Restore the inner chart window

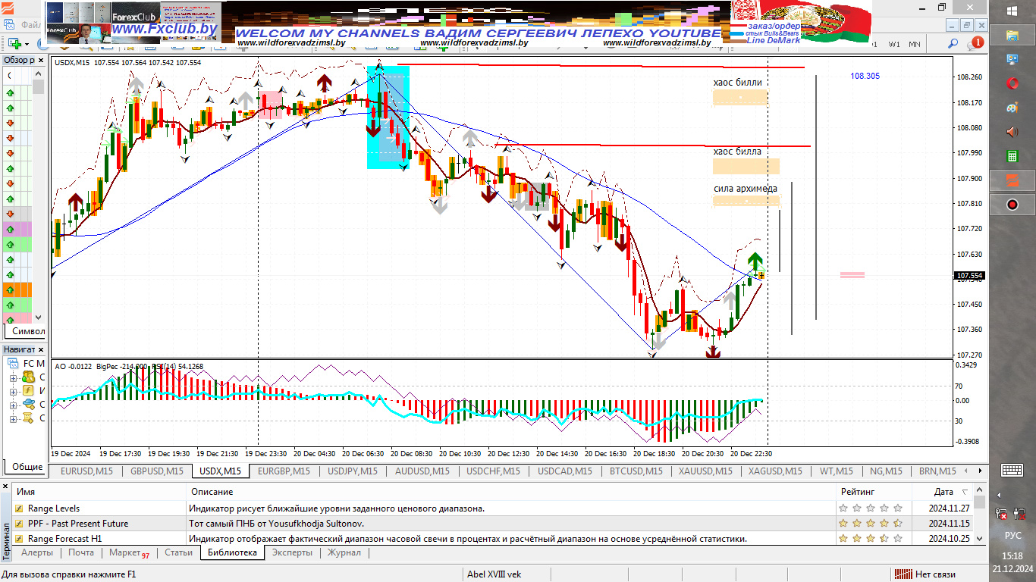[967, 25]
